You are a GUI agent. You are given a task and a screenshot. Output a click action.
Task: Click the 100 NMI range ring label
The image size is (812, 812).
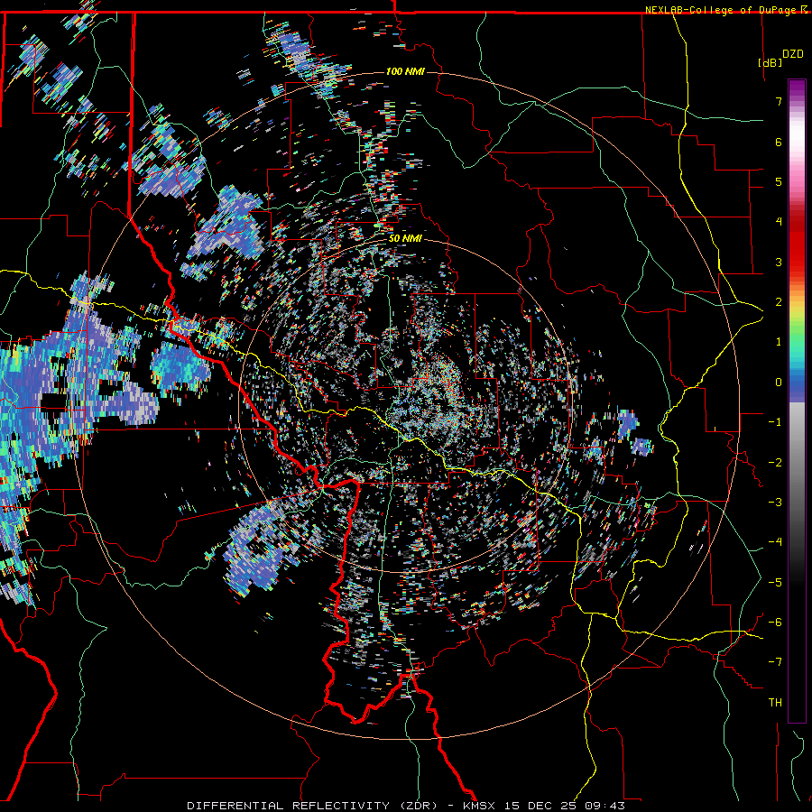405,71
